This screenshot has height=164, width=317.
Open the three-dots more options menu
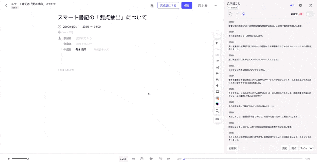coord(215,6)
